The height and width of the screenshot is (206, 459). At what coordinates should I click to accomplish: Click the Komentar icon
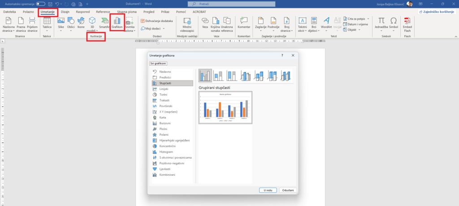pyautogui.click(x=244, y=23)
